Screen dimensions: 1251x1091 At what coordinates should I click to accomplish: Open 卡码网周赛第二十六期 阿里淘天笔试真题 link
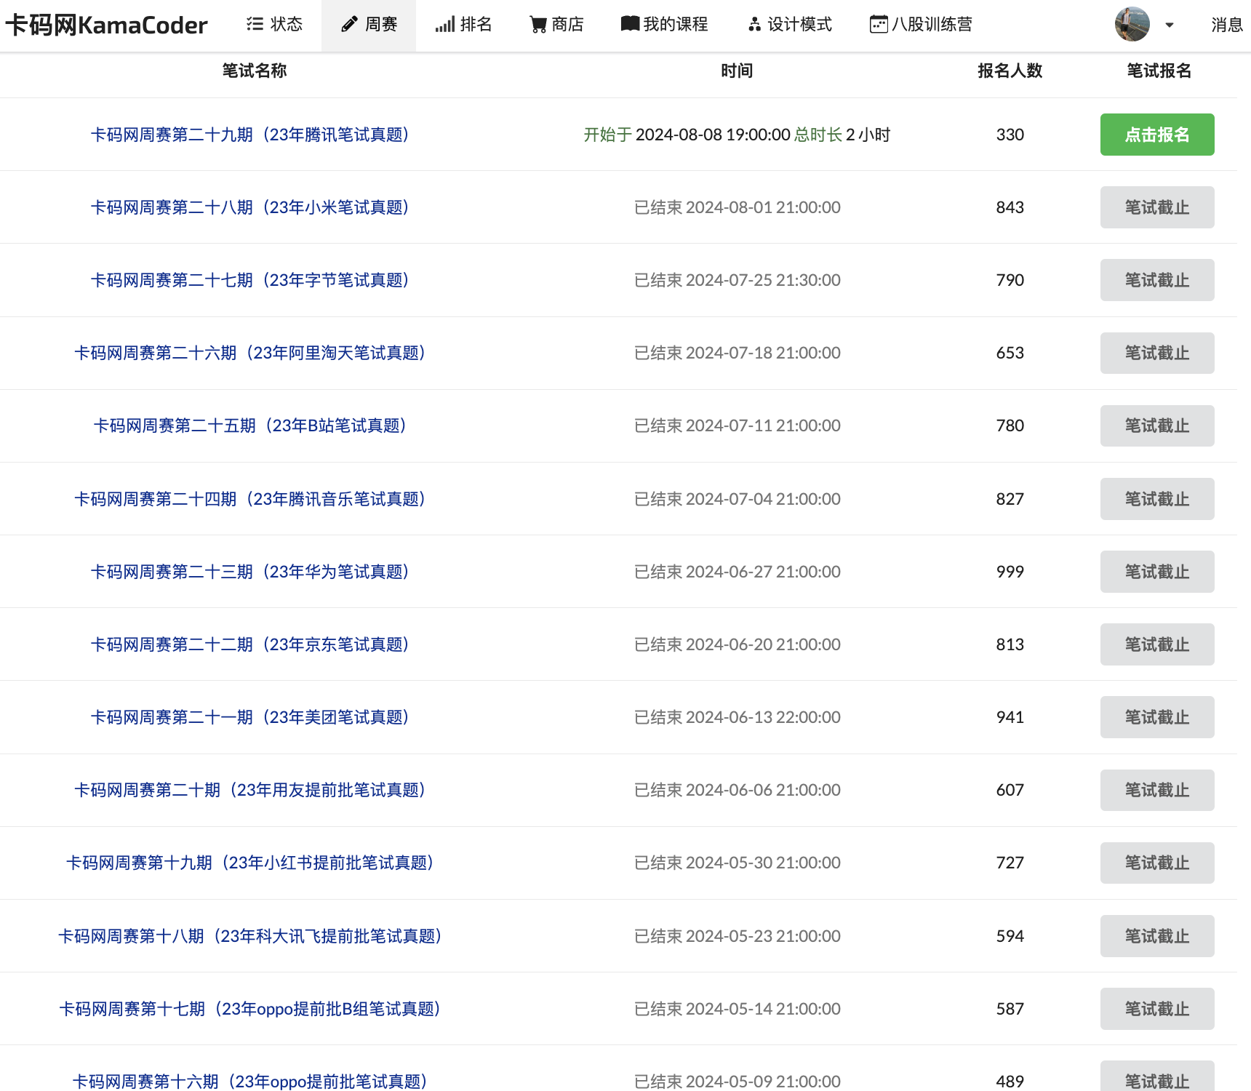pos(249,353)
